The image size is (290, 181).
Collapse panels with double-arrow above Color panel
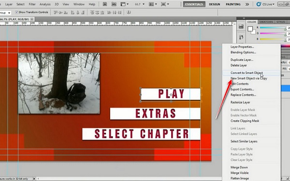pos(244,18)
